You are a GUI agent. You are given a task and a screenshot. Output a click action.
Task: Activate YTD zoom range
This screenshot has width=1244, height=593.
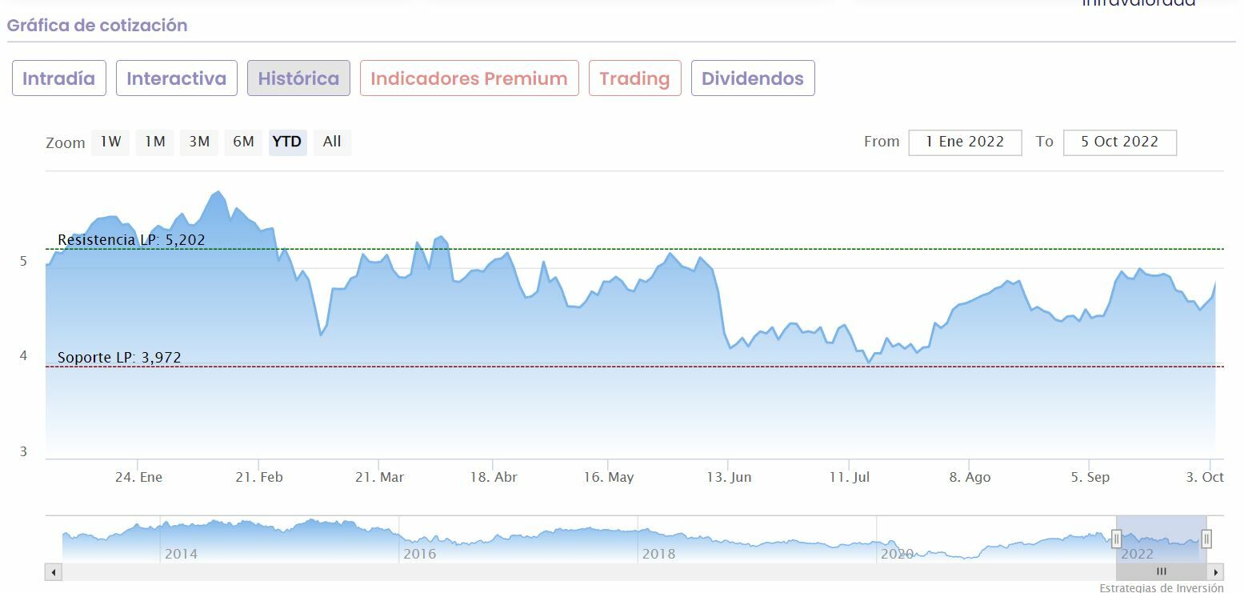coord(287,142)
